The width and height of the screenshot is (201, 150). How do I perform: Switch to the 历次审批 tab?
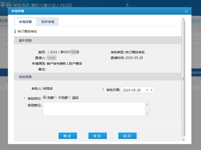[x=48, y=22]
